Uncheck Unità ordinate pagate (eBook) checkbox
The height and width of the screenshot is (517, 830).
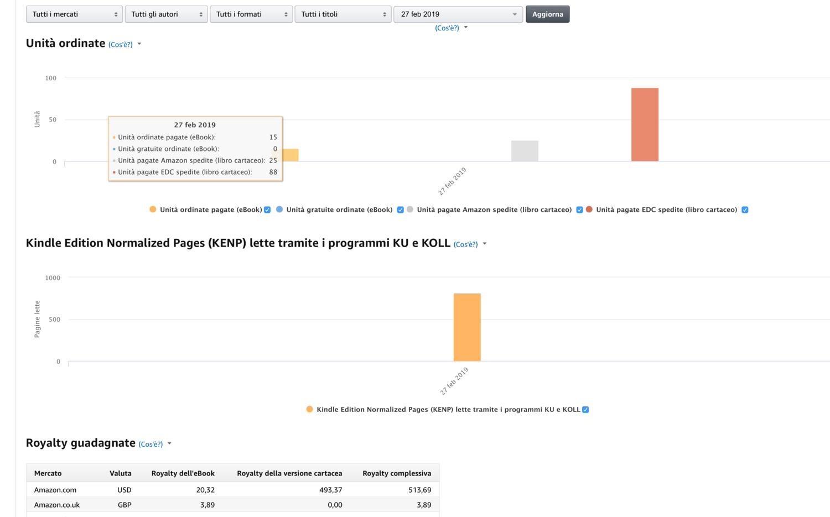[267, 210]
